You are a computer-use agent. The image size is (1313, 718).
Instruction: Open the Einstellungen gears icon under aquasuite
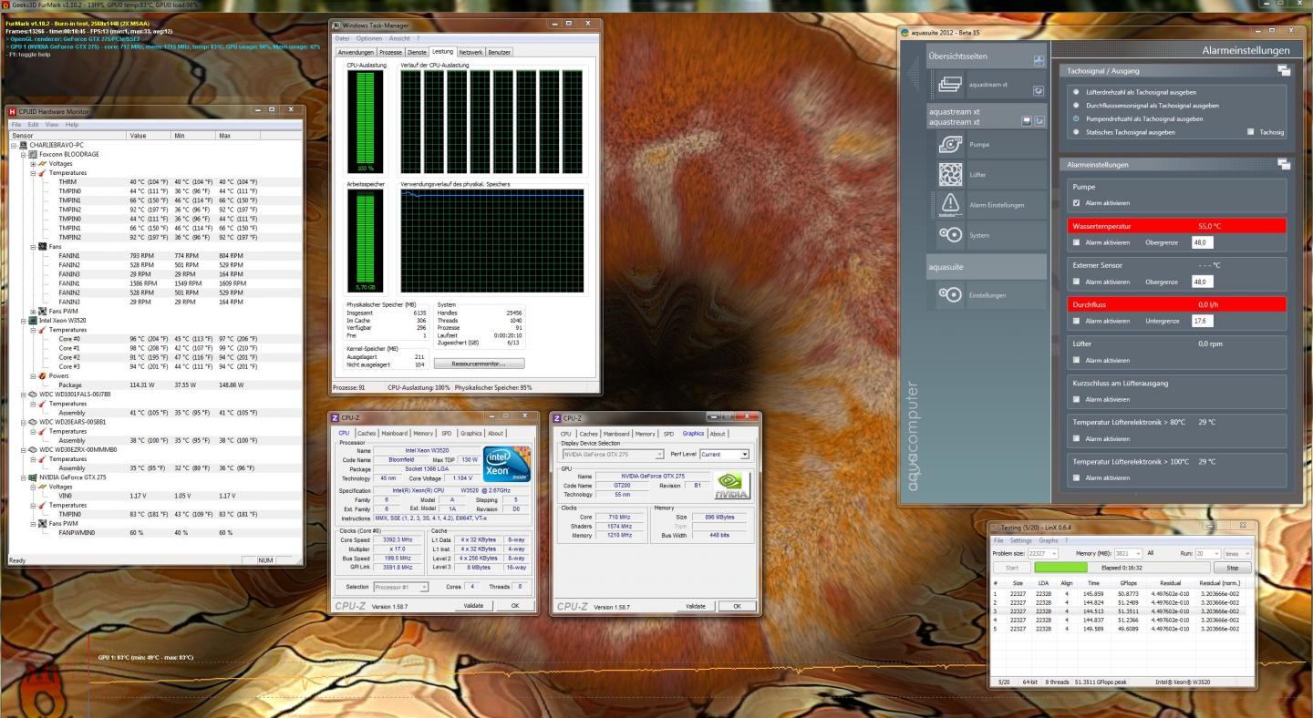tap(950, 294)
